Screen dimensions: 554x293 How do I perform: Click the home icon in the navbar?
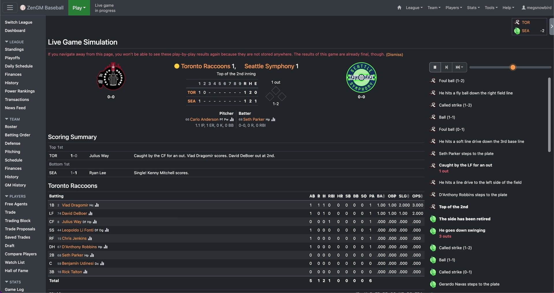[399, 8]
